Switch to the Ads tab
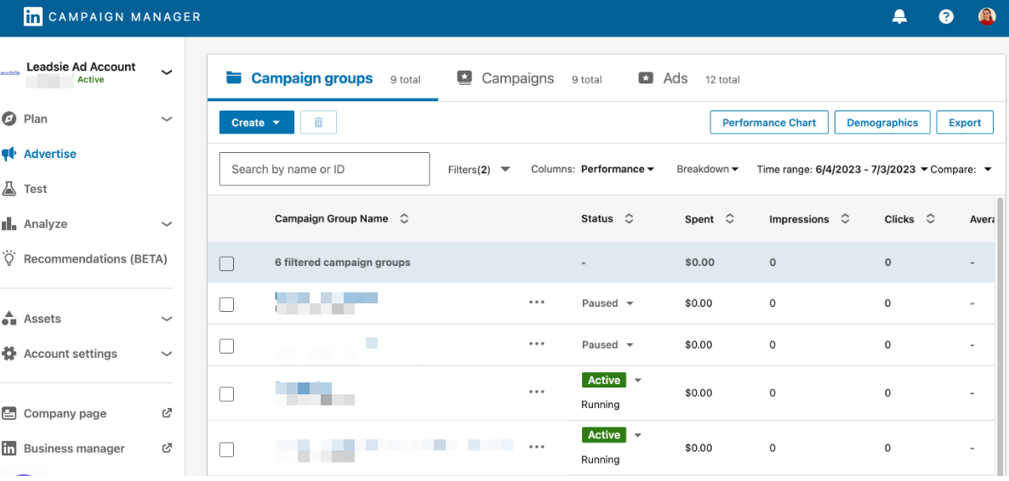 tap(675, 78)
